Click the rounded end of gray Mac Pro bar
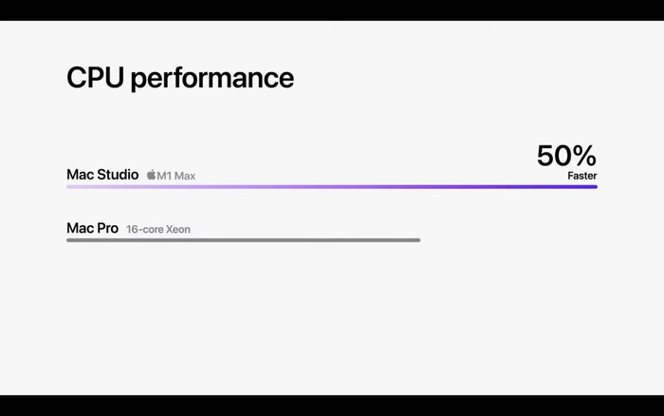This screenshot has width=664, height=416. pyautogui.click(x=417, y=240)
